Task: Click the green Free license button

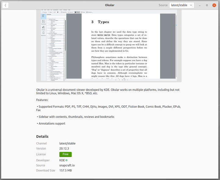Action: tap(65, 154)
